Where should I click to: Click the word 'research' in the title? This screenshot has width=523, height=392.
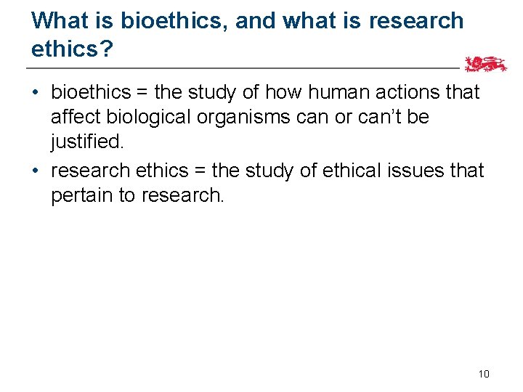pyautogui.click(x=416, y=20)
